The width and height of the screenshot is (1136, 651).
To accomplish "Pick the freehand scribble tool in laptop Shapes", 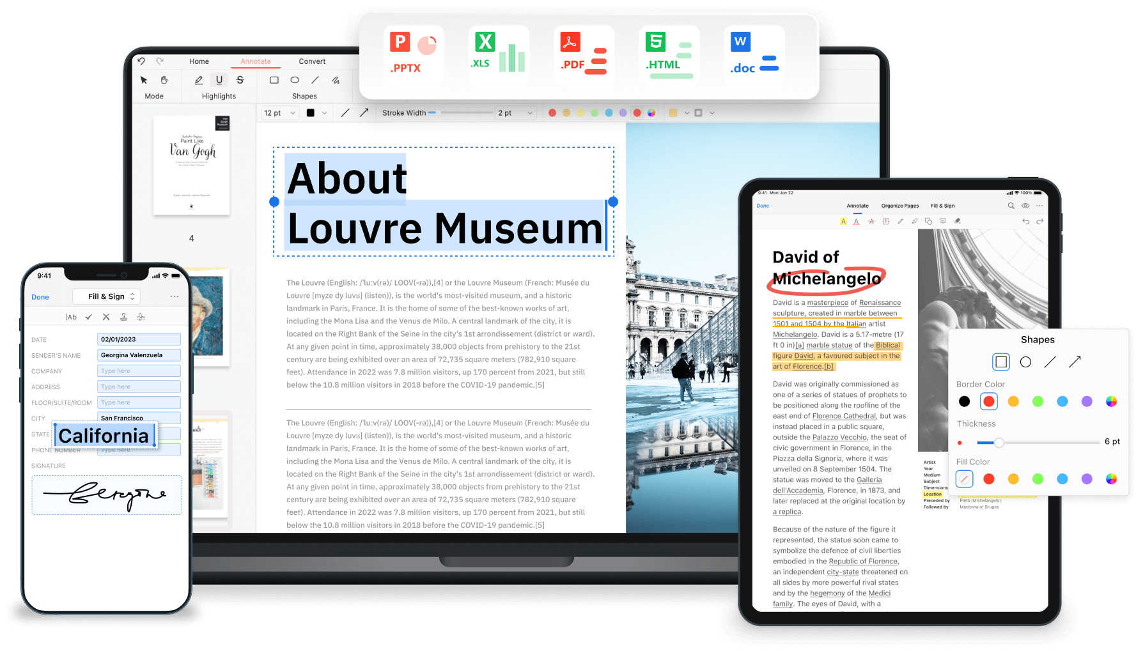I will point(336,80).
